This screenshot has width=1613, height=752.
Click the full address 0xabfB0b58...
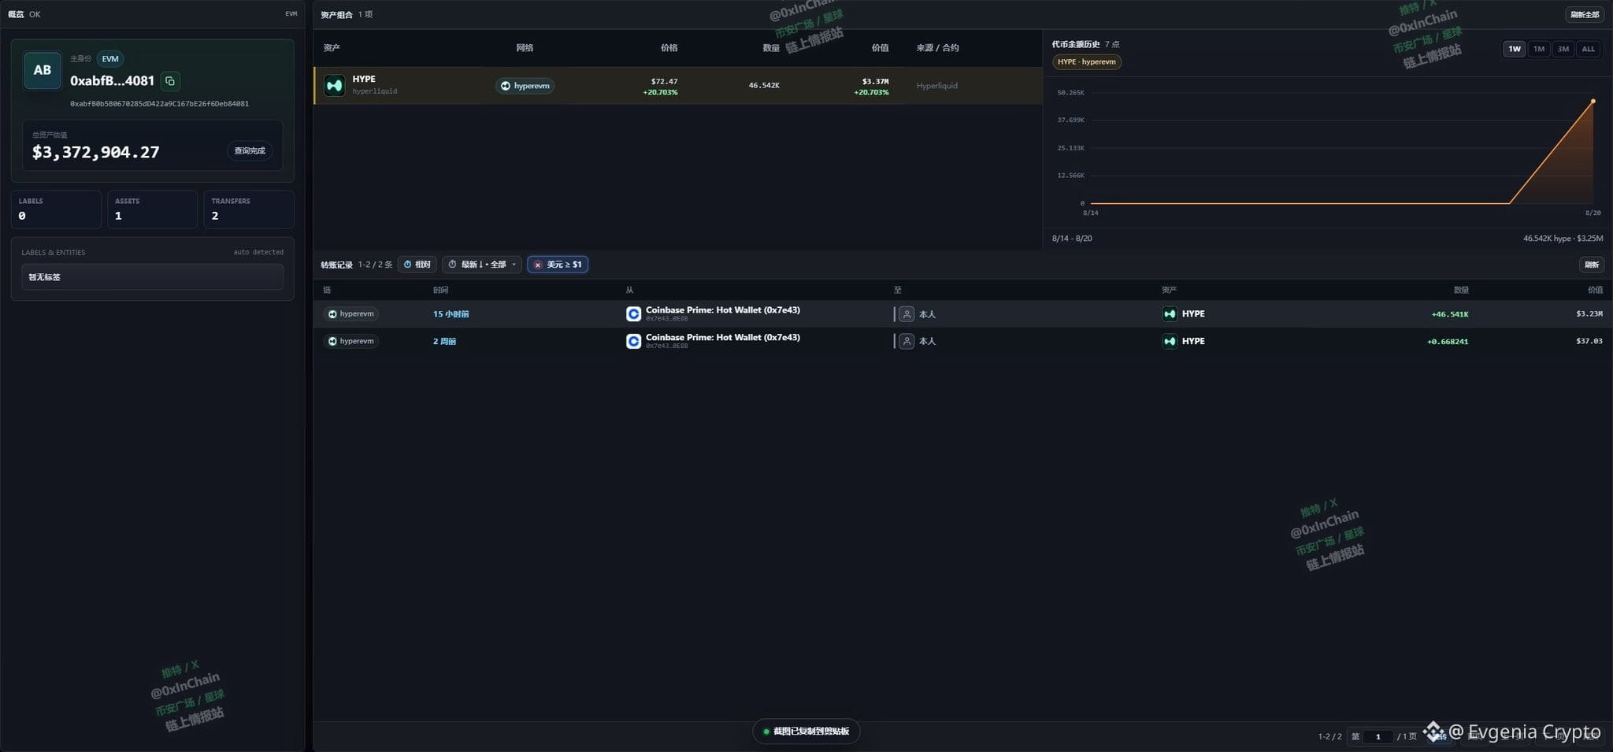click(159, 104)
